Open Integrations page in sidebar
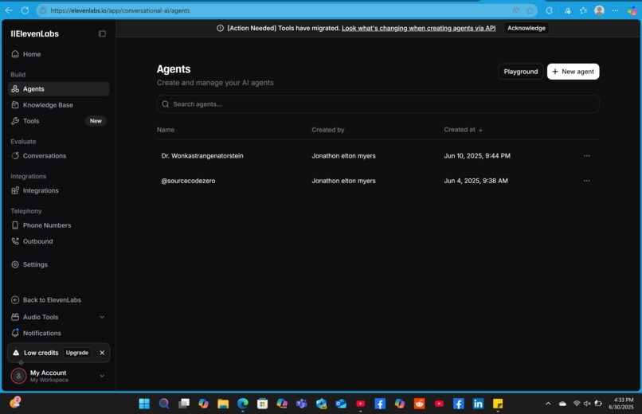 pyautogui.click(x=41, y=190)
